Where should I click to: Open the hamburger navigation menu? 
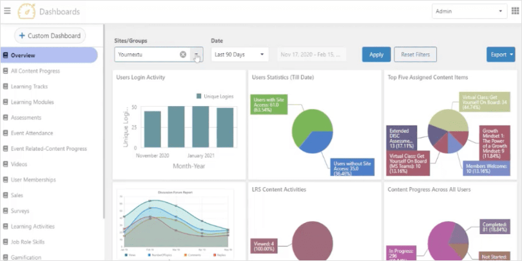(x=7, y=11)
